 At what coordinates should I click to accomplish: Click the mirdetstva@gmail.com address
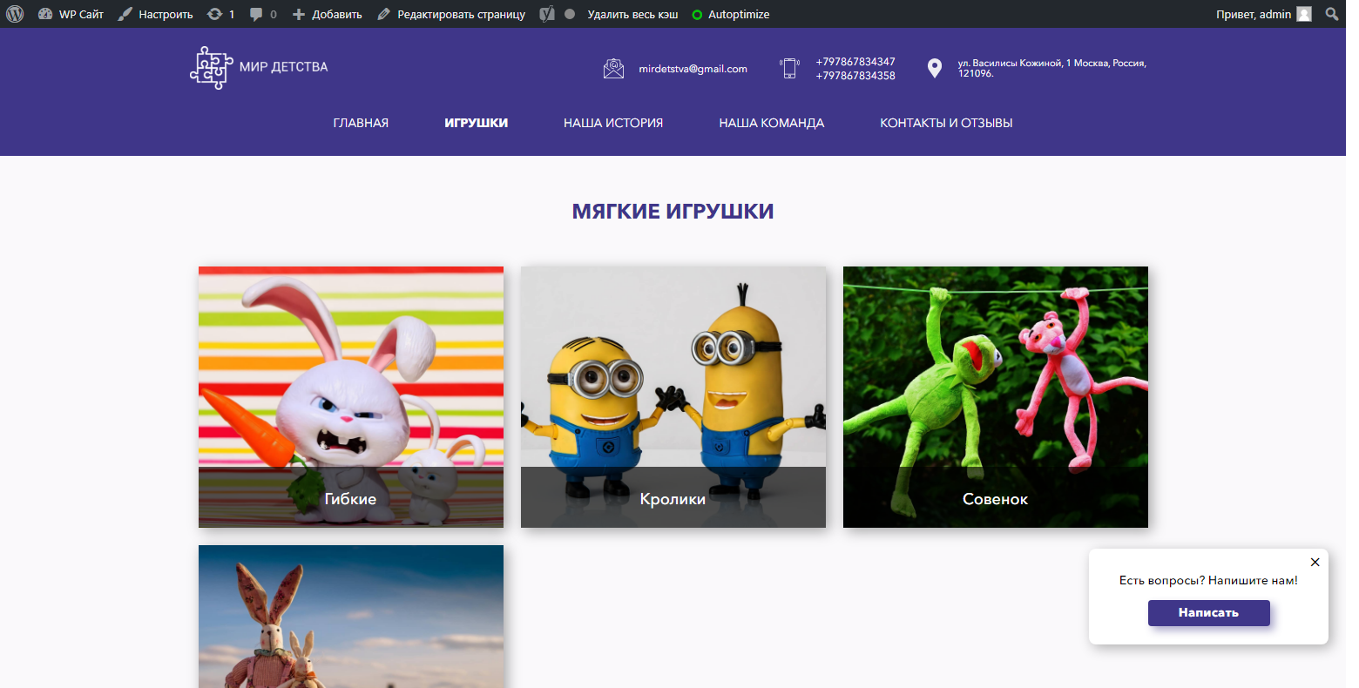click(693, 69)
